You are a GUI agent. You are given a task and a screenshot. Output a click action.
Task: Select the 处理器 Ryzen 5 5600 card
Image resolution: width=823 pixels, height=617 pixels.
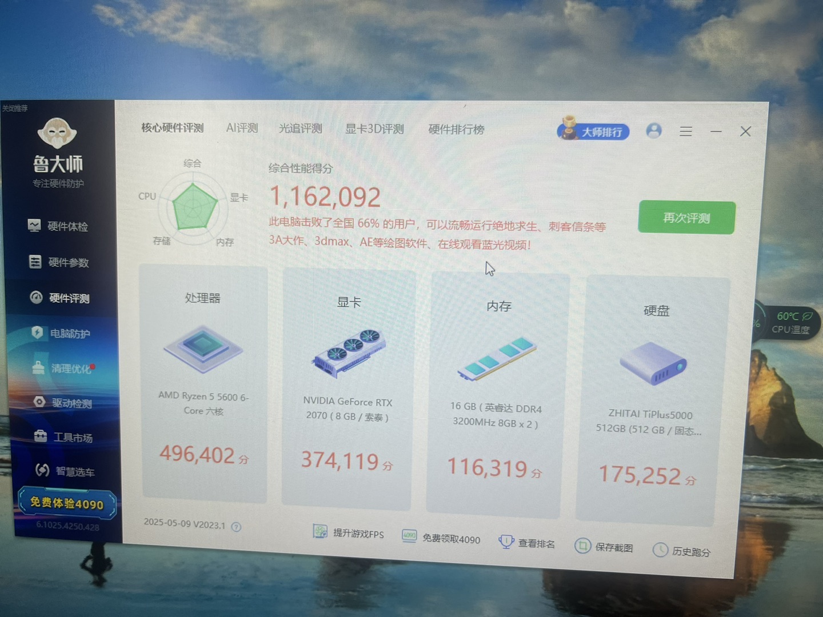(203, 383)
